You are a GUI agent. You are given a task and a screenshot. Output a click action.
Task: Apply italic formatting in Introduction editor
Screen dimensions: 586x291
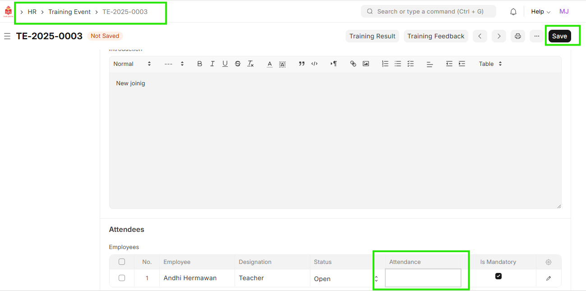(212, 64)
